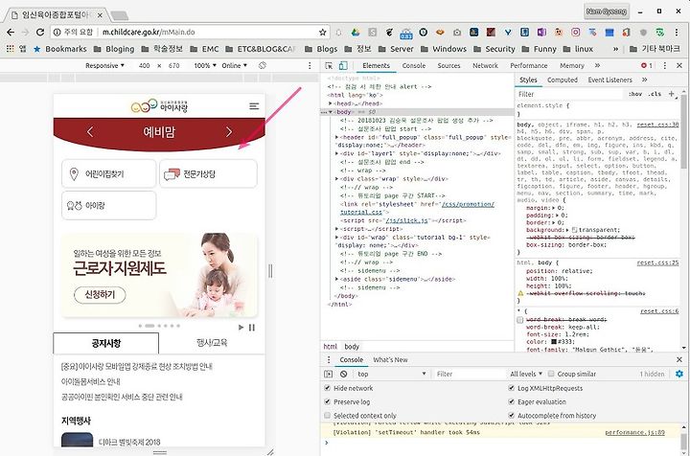The height and width of the screenshot is (456, 690).
Task: Click the Styles Filter input field
Action: pos(570,94)
